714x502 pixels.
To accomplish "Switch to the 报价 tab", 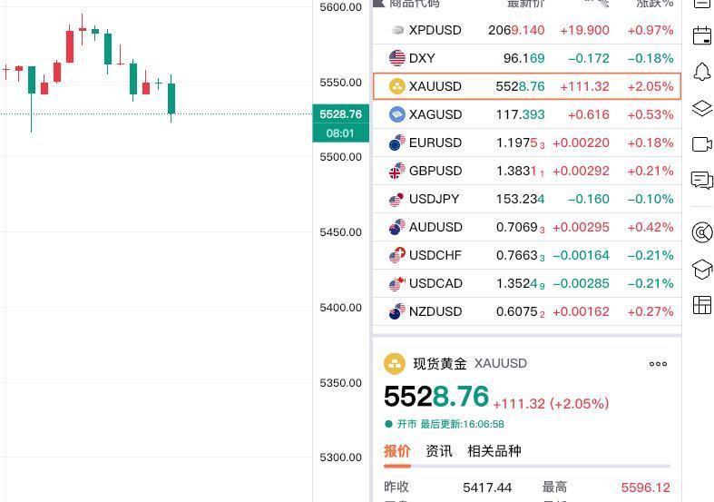I will point(397,451).
